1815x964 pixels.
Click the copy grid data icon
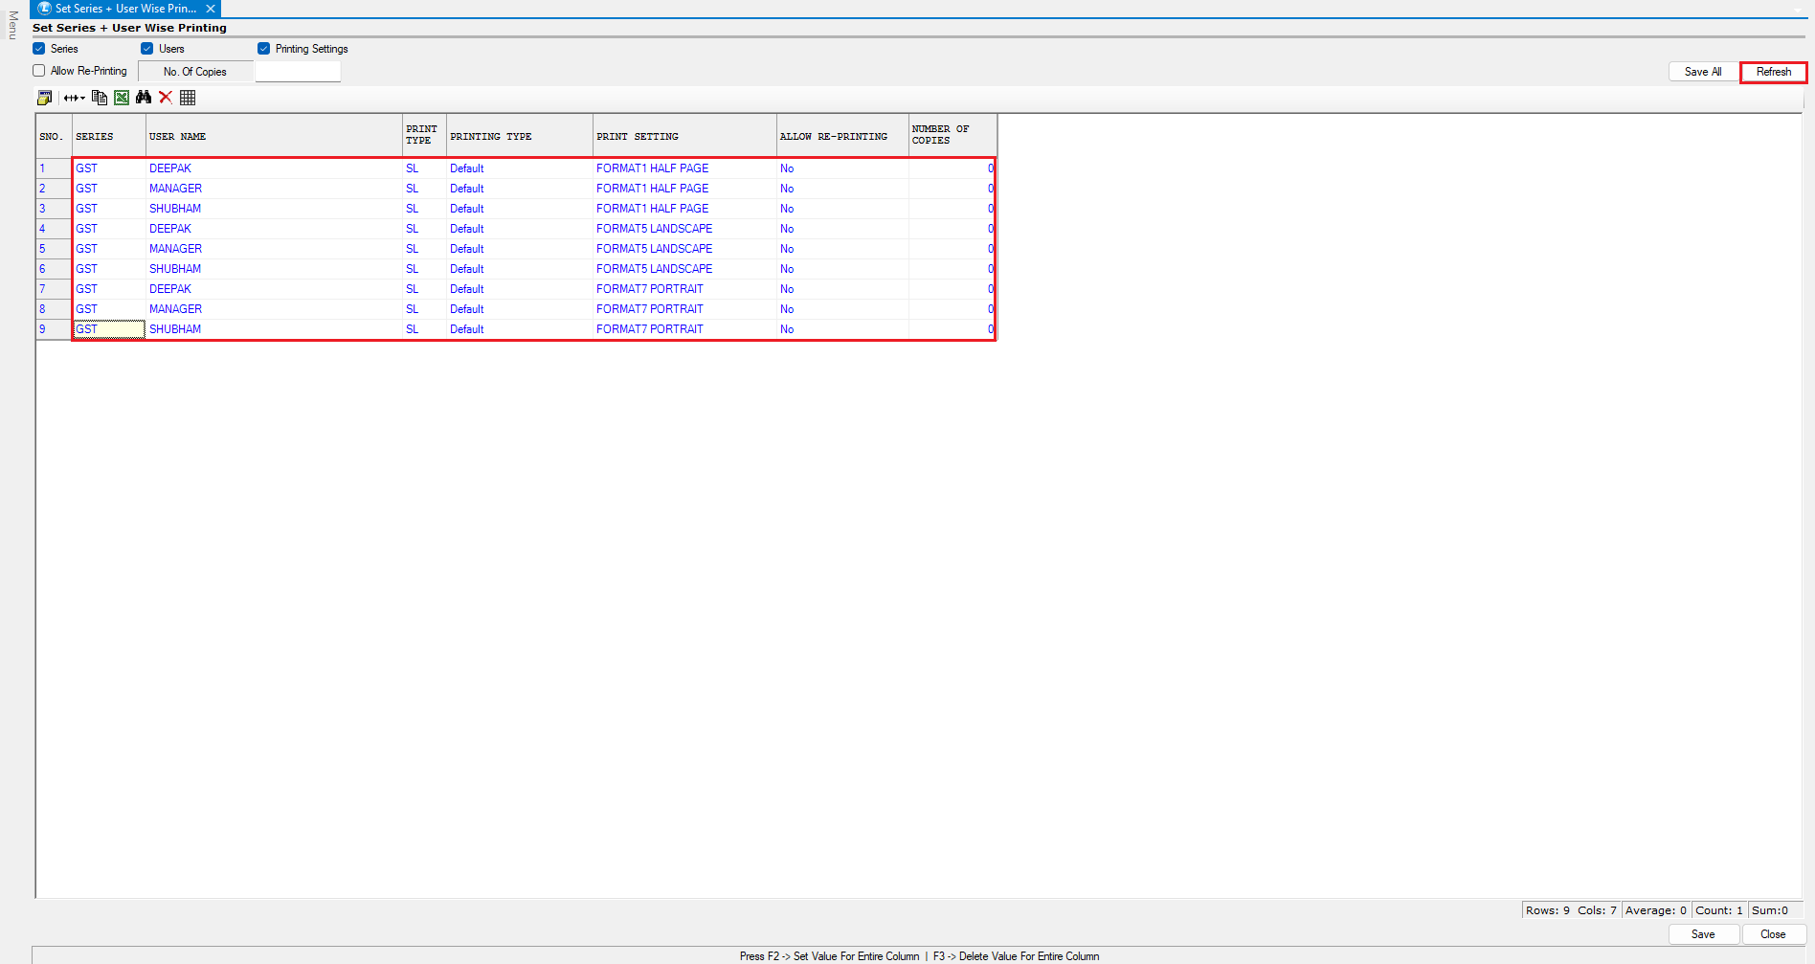point(100,98)
